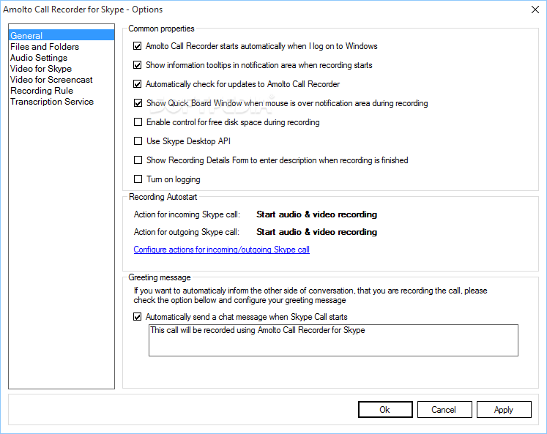
Task: Uncheck starts automatically on Windows logon
Action: [138, 46]
